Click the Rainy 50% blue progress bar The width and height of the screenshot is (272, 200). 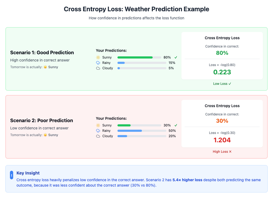[x=142, y=131]
